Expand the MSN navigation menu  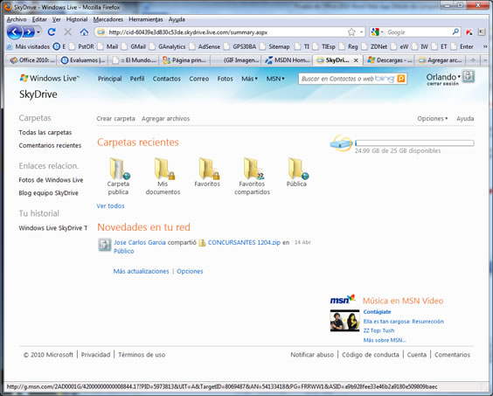point(275,79)
